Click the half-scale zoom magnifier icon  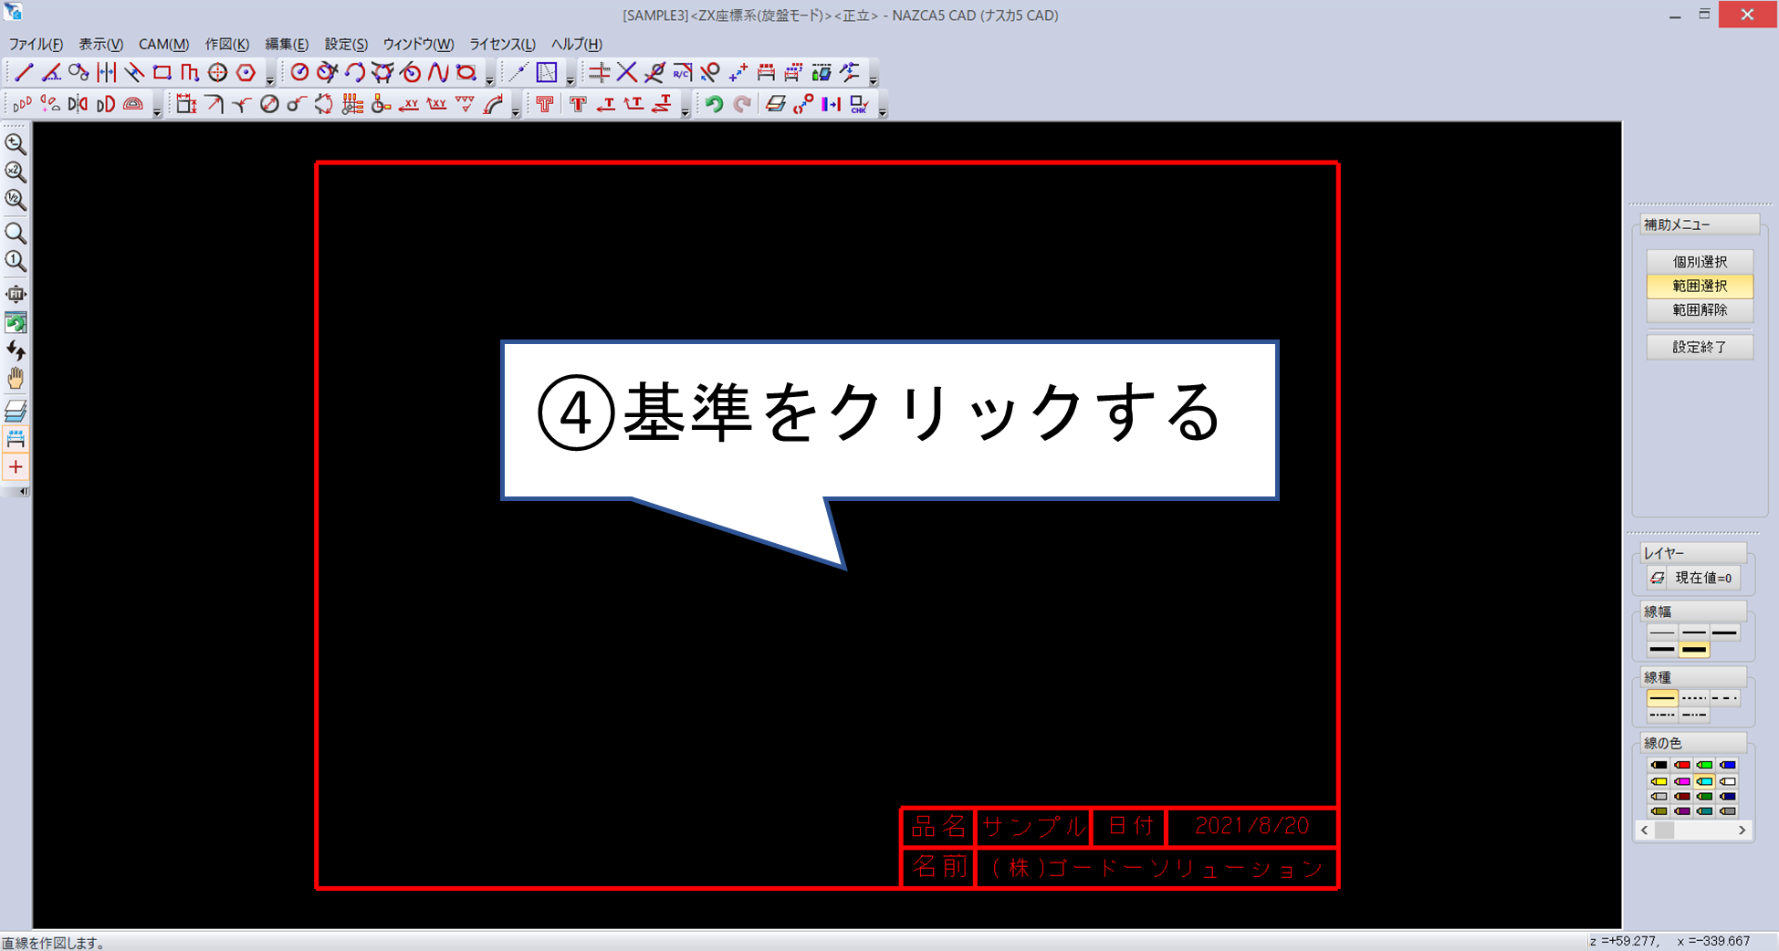pos(16,199)
